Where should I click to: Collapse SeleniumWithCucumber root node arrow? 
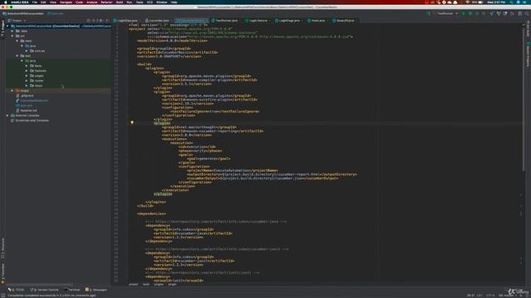point(7,26)
